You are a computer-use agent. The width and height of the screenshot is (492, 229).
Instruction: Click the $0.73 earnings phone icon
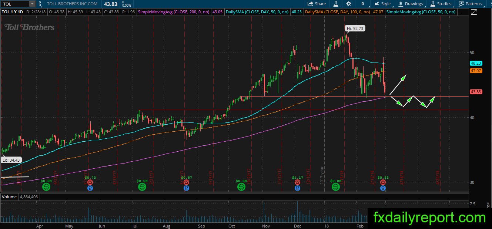pyautogui.click(x=90, y=182)
